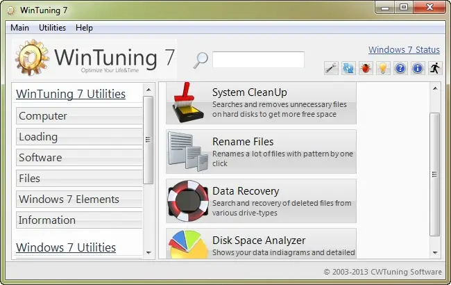Select the Information category
Screen dimensions: 451x285
(79, 220)
